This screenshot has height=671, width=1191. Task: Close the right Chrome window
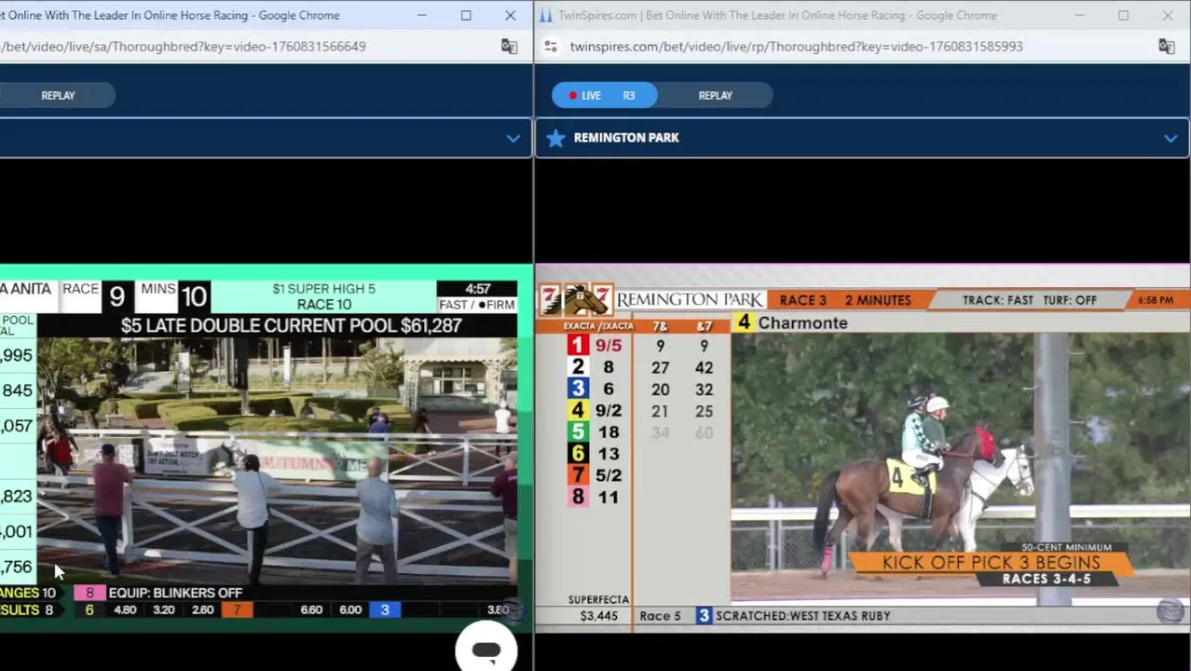[x=1167, y=15]
